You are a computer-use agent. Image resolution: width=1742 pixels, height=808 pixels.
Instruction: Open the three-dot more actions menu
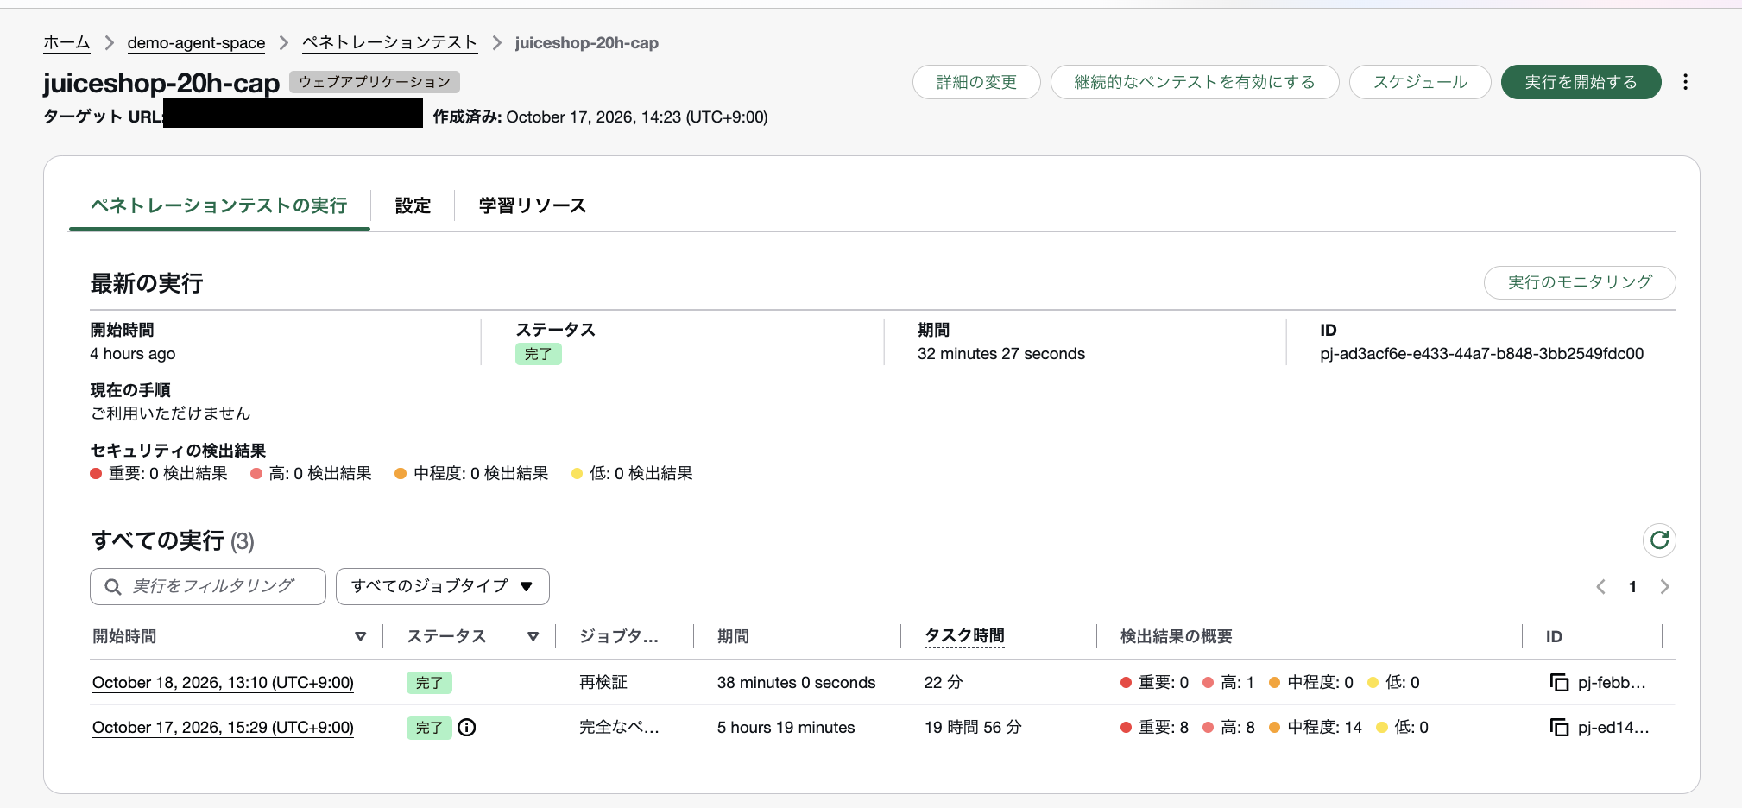pyautogui.click(x=1685, y=82)
